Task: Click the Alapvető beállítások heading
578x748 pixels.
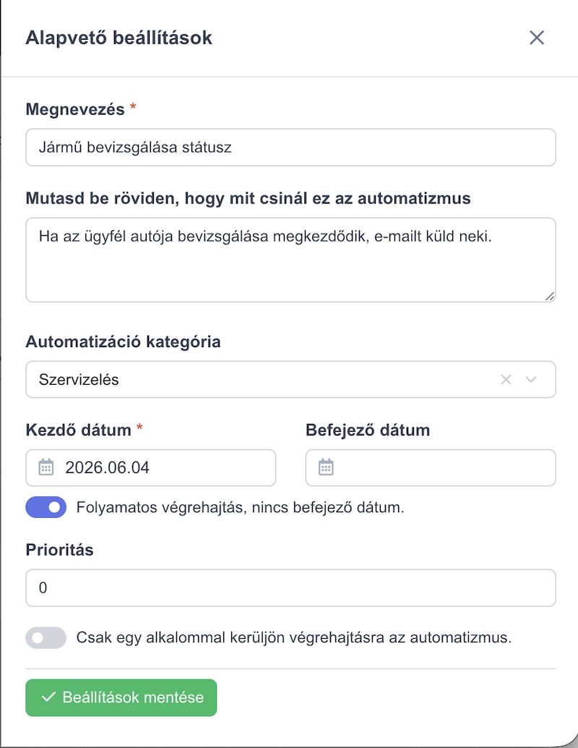Action: [118, 38]
